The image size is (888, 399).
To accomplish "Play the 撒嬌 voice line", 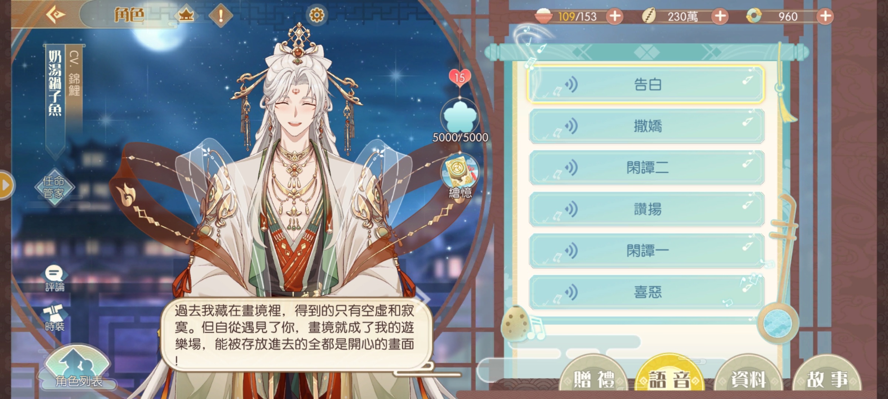I will point(646,126).
